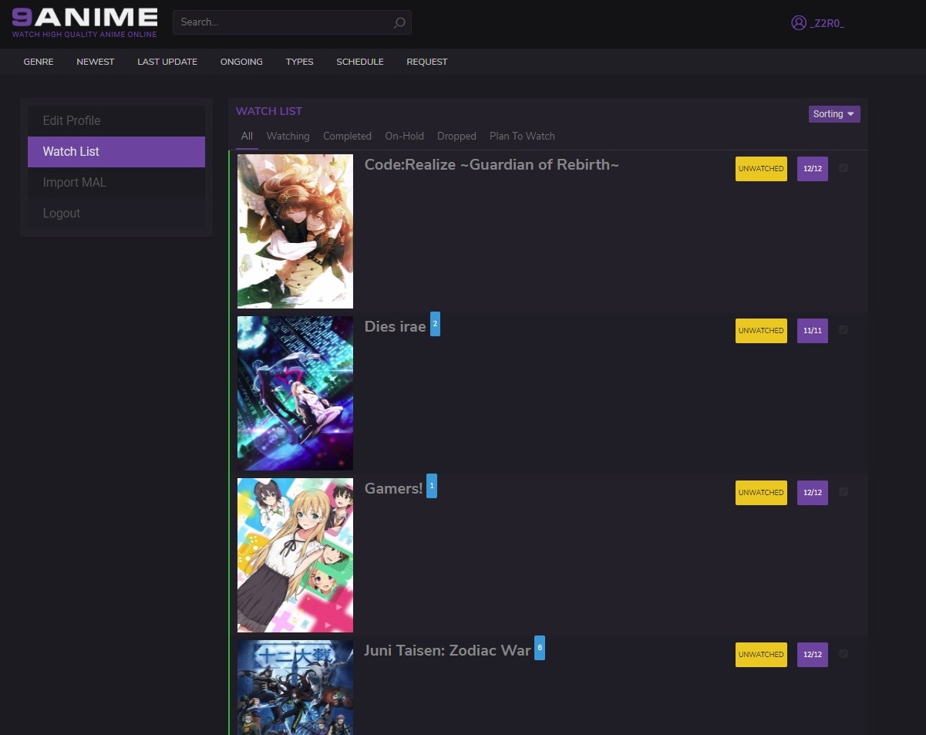Open the Sorting dropdown
The image size is (926, 735).
pyautogui.click(x=833, y=113)
